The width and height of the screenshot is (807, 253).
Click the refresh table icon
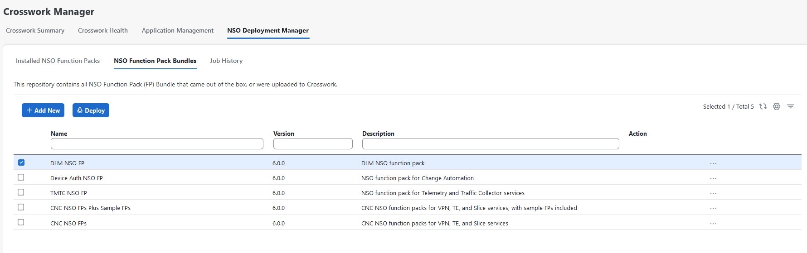[763, 106]
